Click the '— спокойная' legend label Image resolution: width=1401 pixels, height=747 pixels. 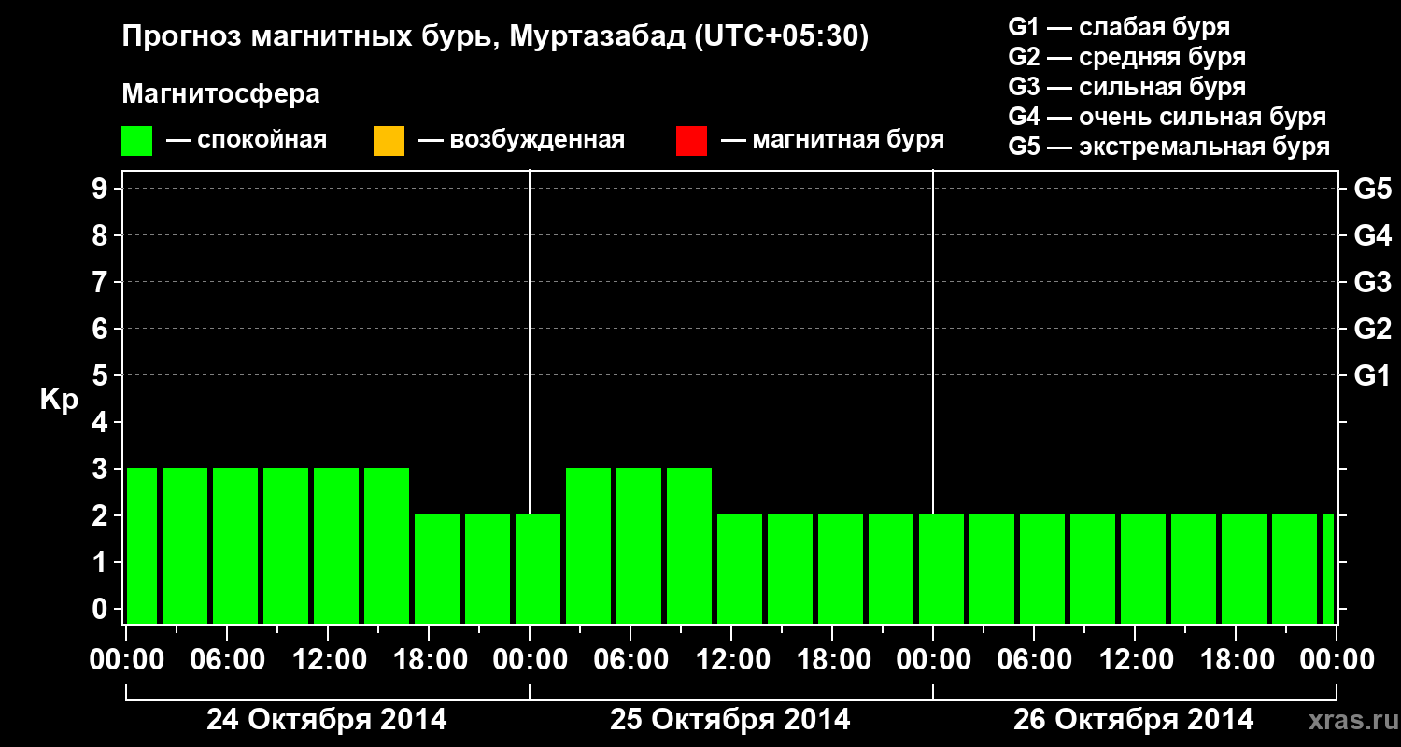click(x=247, y=141)
